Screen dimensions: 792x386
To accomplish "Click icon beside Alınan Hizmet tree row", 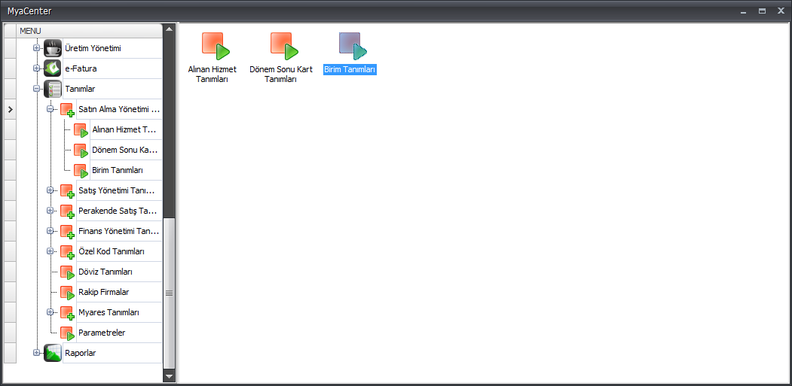I will 81,130.
